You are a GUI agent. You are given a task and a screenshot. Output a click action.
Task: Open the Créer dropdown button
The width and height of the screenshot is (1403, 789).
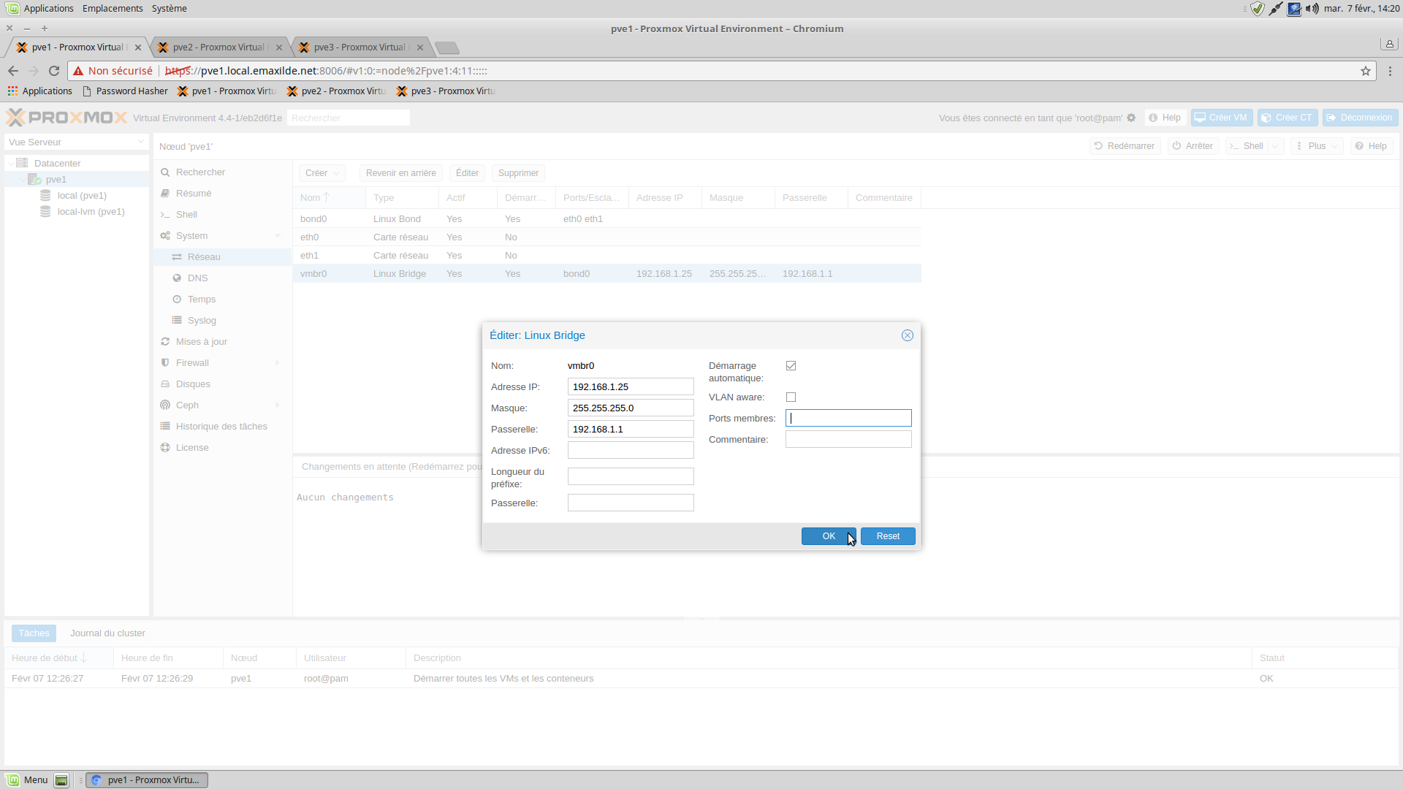coord(322,173)
